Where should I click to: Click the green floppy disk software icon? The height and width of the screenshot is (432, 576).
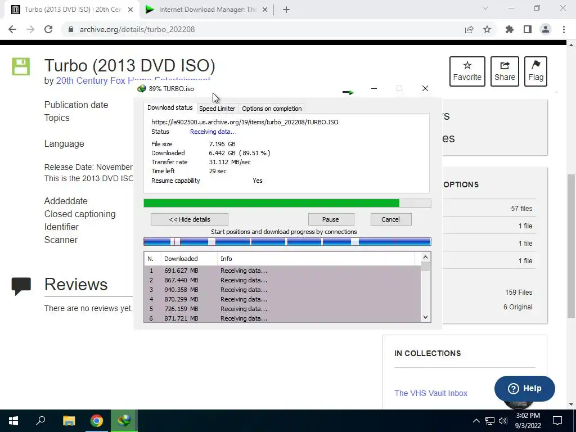point(21,66)
